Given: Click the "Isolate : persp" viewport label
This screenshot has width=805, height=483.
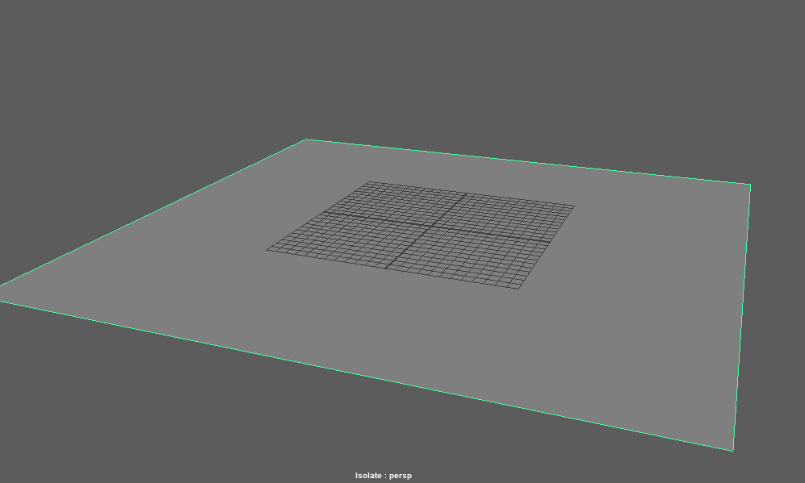Looking at the screenshot, I should [383, 475].
